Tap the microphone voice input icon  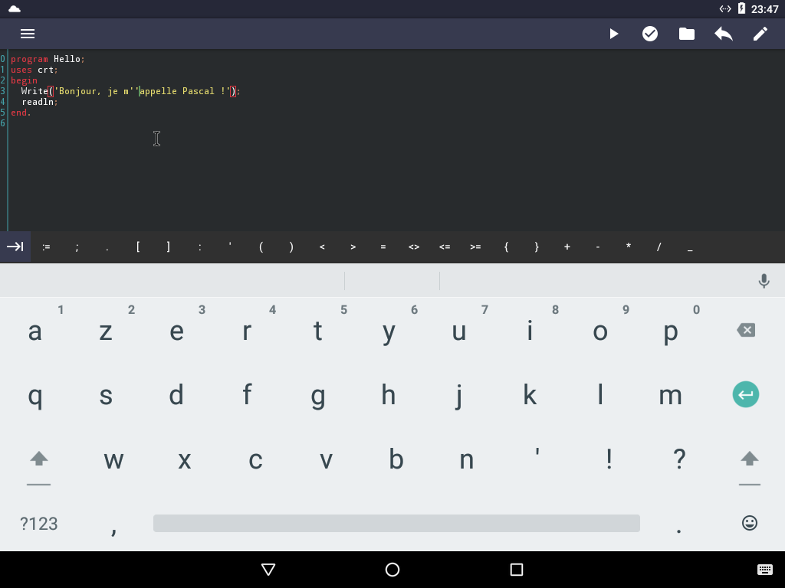tap(764, 281)
